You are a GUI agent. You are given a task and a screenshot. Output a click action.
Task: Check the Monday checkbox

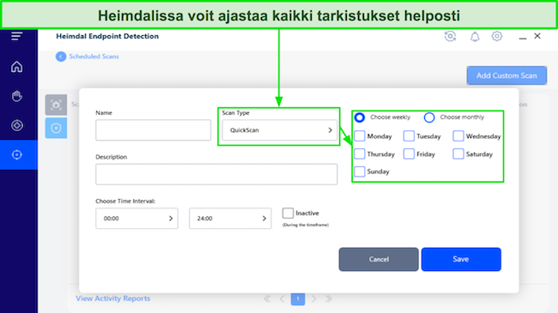point(360,135)
